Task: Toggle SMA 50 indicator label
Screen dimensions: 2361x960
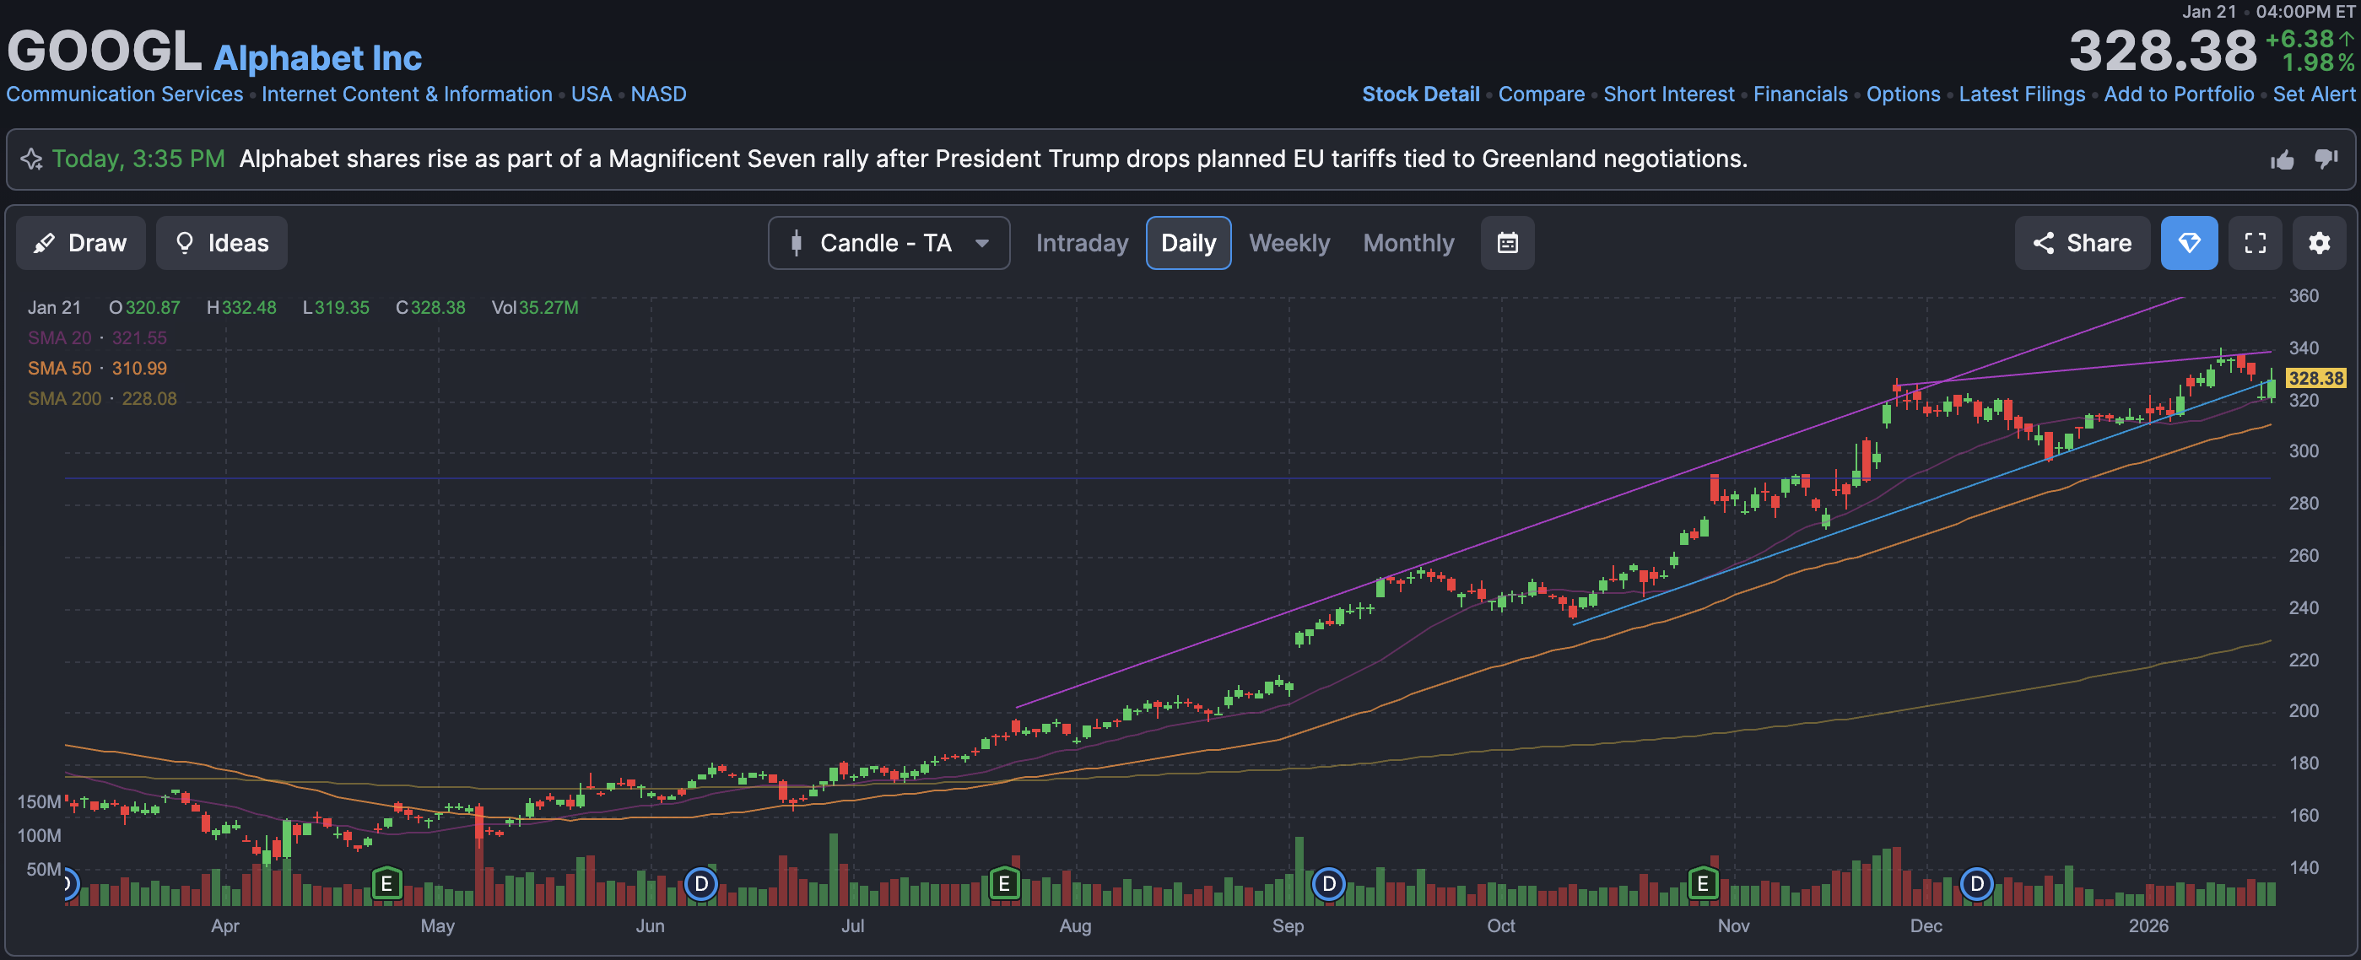Action: point(60,369)
